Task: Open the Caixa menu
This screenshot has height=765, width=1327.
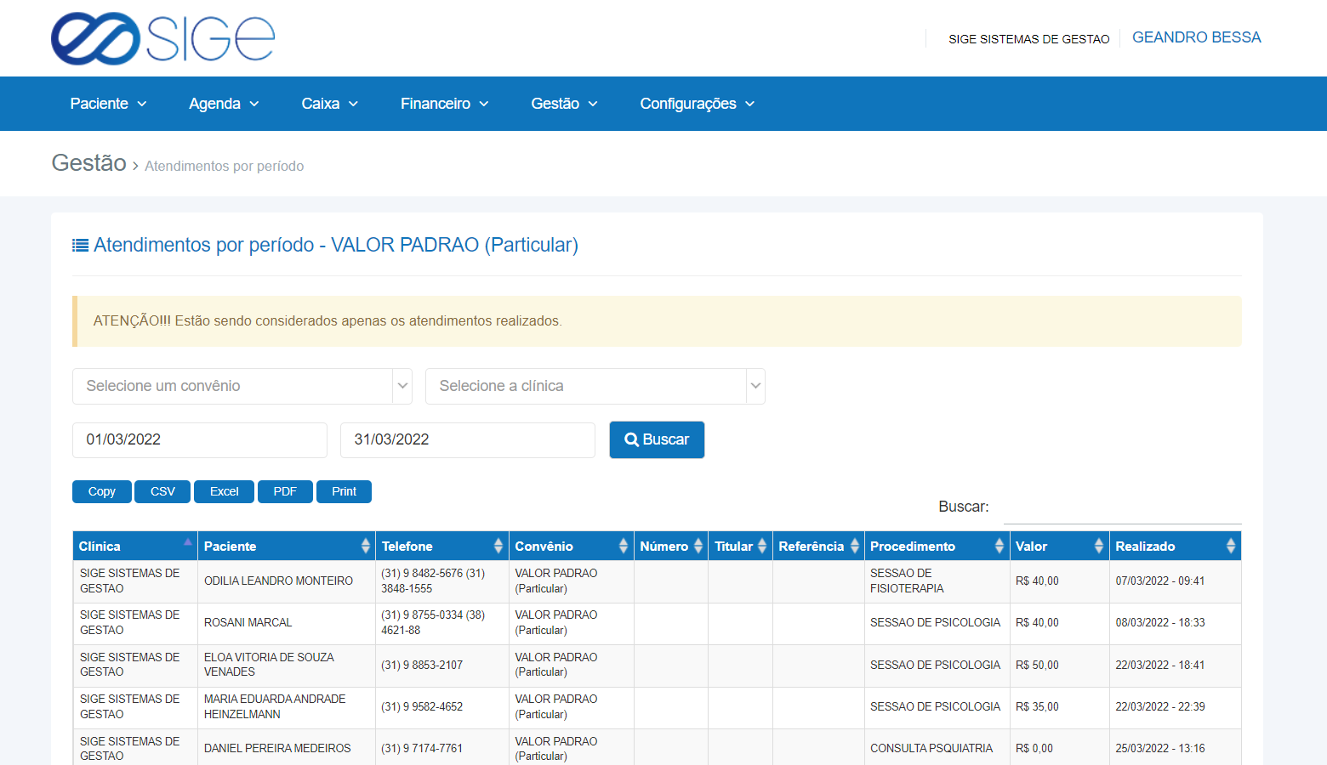Action: [330, 104]
